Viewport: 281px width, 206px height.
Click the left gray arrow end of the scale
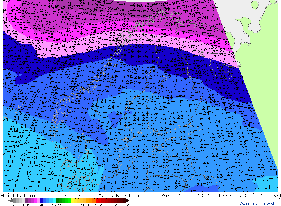pyautogui.click(x=10, y=201)
